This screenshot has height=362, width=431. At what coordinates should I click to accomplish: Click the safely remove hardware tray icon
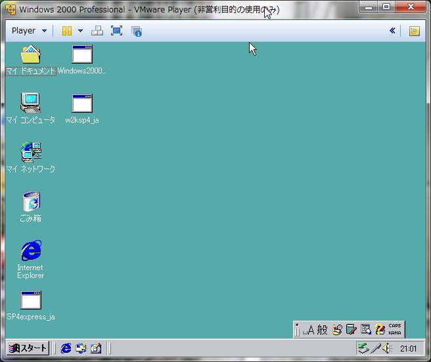[x=364, y=348]
